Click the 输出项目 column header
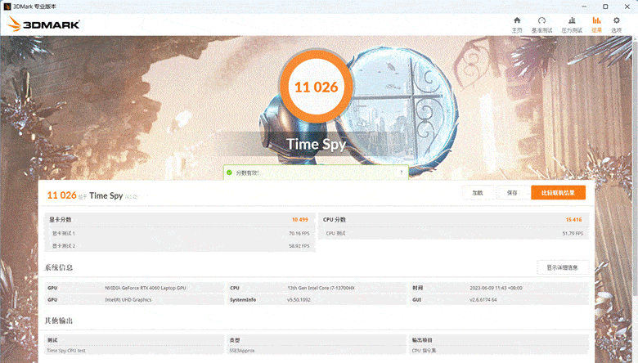Image resolution: width=638 pixels, height=363 pixels. [x=422, y=340]
